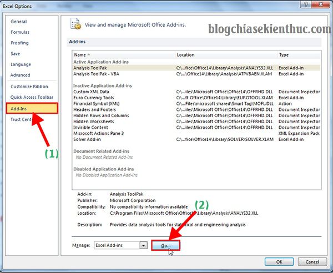Click the Microsoft Corporation publisher text
The width and height of the screenshot is (333, 273).
133,200
